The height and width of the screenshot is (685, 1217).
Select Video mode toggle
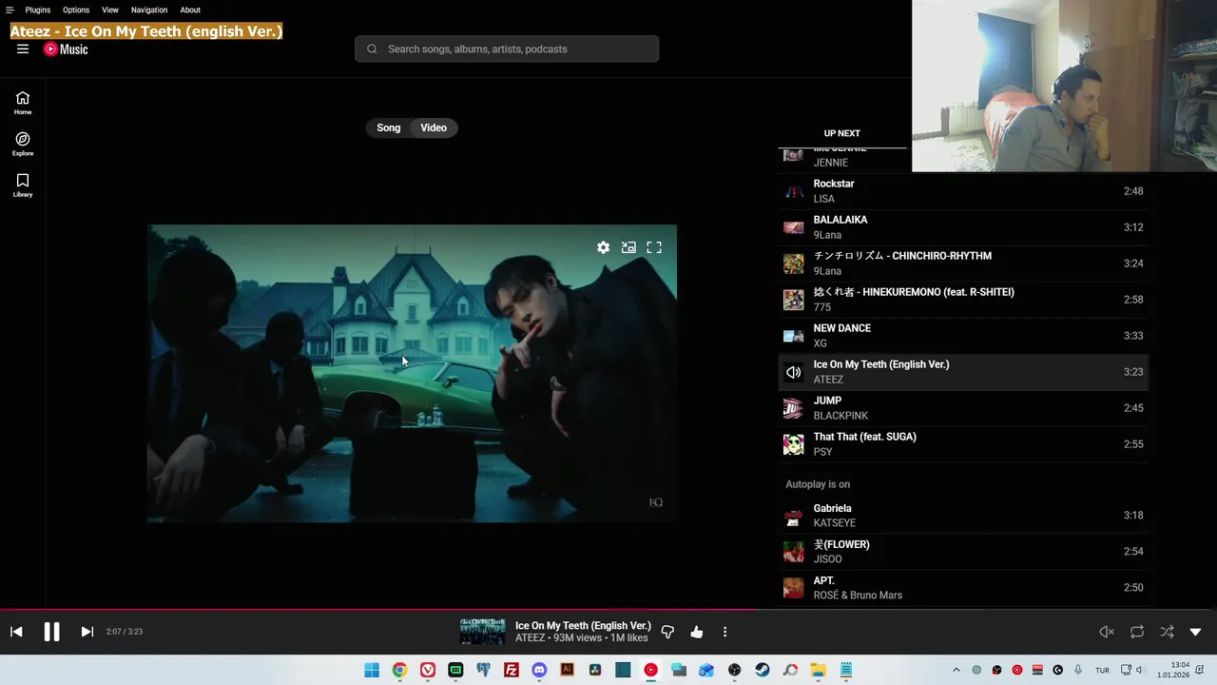(x=434, y=127)
